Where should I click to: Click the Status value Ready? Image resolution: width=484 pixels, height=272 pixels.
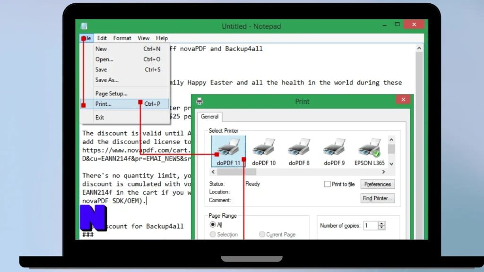[x=252, y=184]
